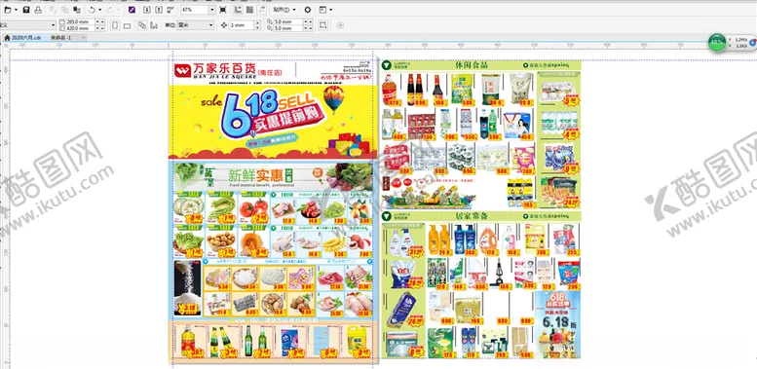Click the Export icon
The width and height of the screenshot is (757, 369).
[159, 10]
